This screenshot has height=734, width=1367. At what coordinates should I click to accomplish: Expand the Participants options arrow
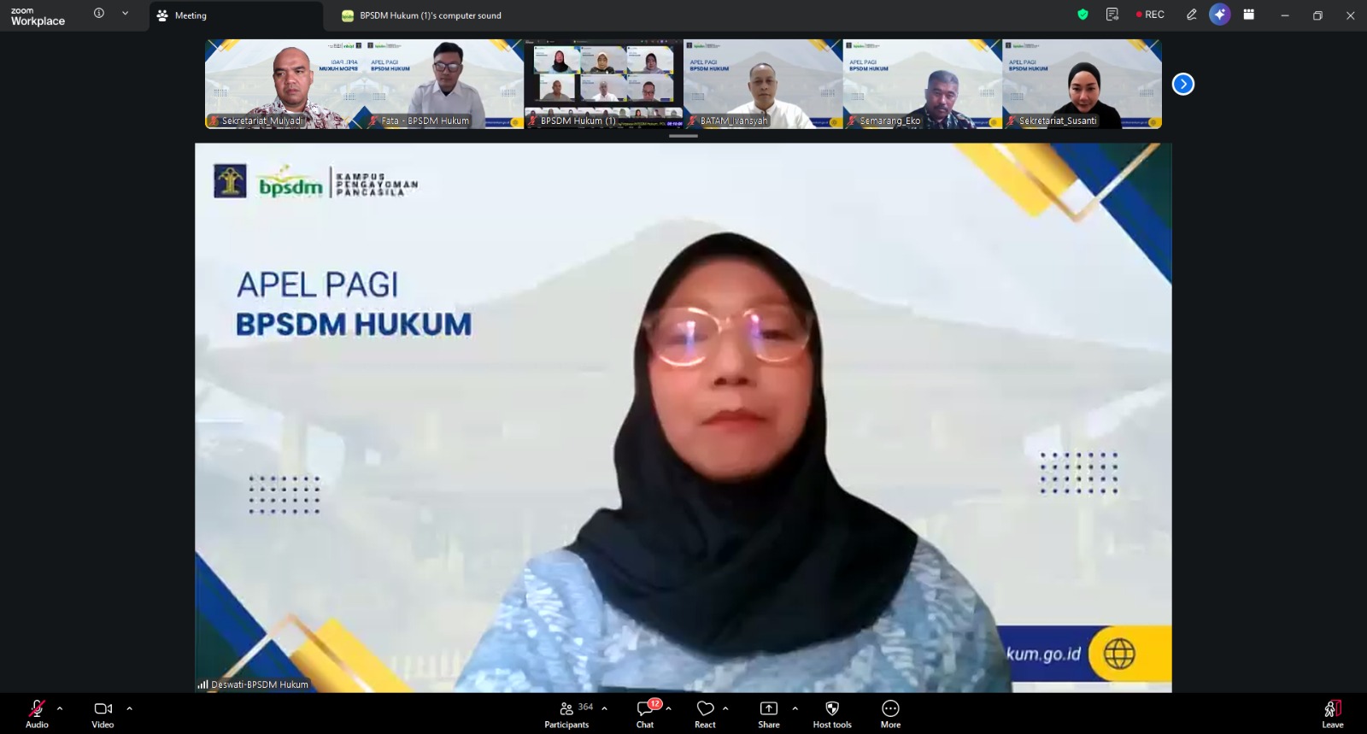pos(604,708)
